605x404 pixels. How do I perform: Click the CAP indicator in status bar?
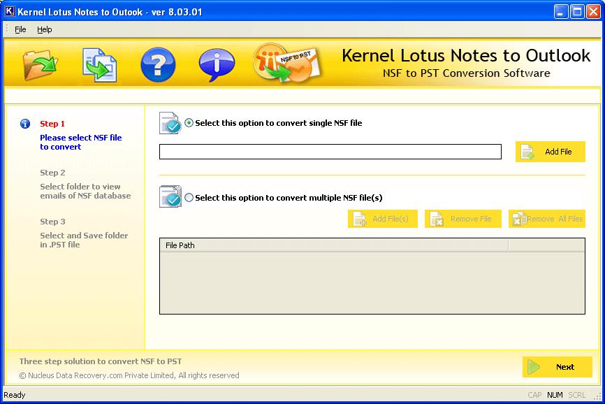[x=534, y=395]
